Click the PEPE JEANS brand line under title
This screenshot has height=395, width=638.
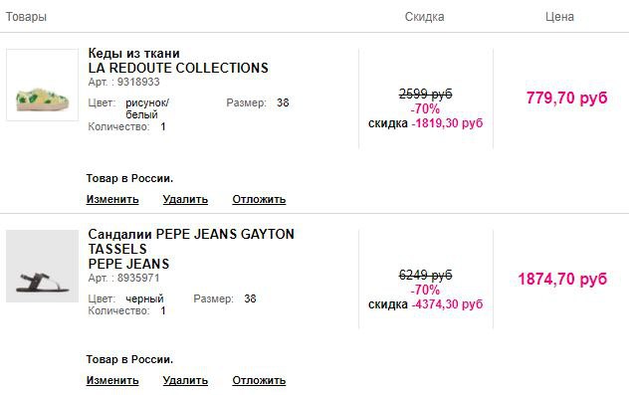tap(128, 264)
